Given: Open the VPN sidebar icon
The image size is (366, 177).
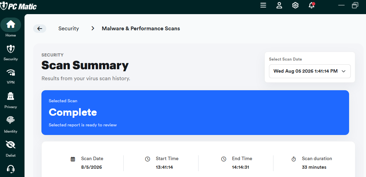Looking at the screenshot, I should tap(11, 73).
